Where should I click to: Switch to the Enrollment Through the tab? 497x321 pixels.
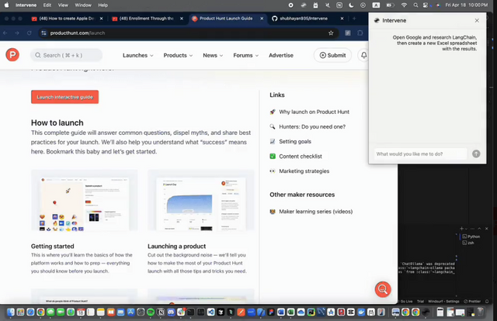[x=147, y=19]
